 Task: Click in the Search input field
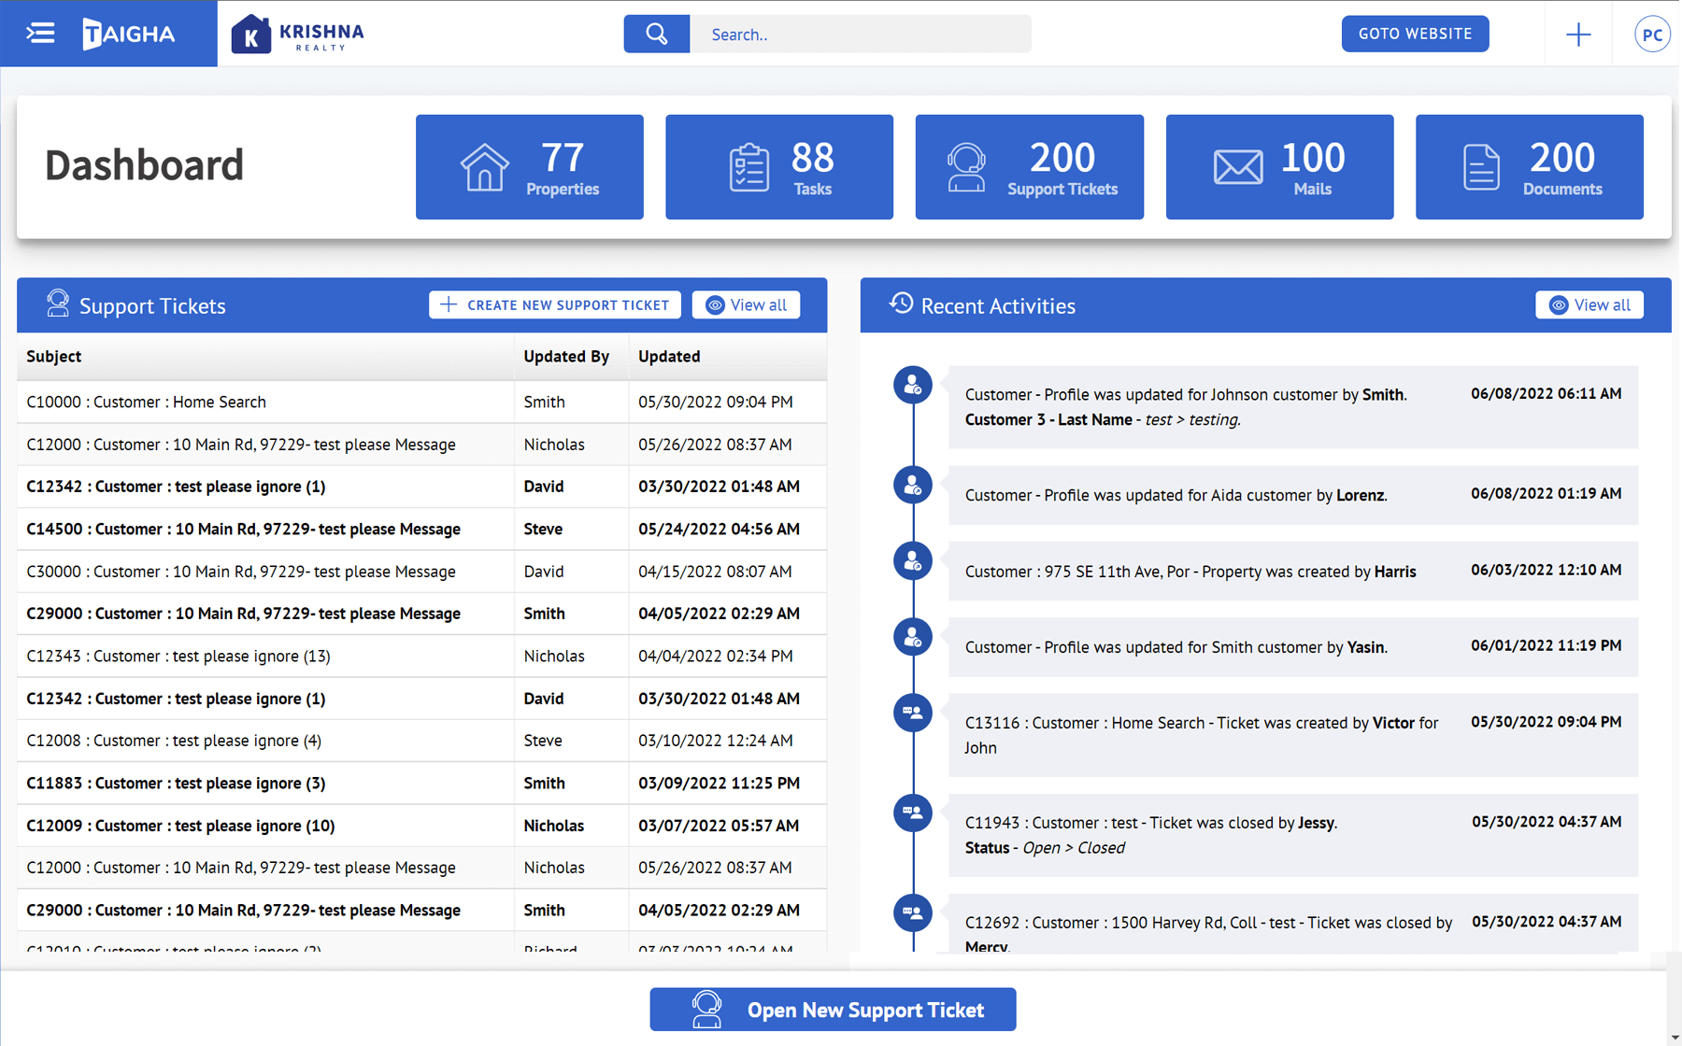(861, 34)
